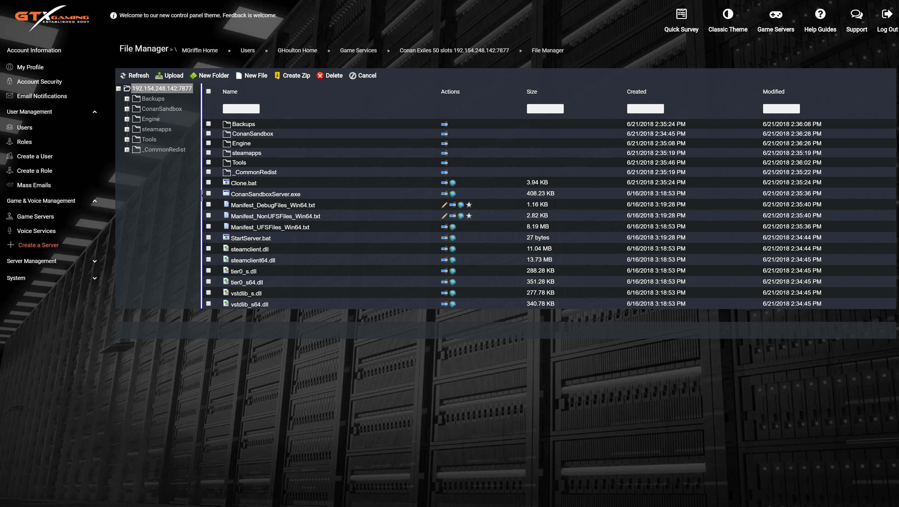Click the star icon on Manifest_NonUFSFiles_Win64.txt row
The height and width of the screenshot is (507, 899).
[x=469, y=216]
